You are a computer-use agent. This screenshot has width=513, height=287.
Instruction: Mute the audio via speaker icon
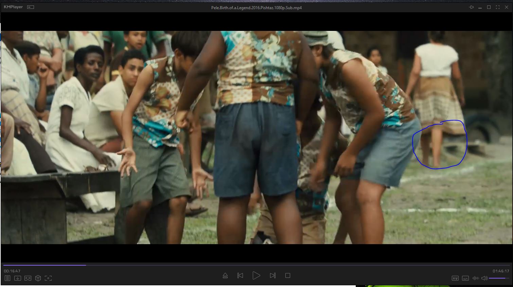coord(484,278)
